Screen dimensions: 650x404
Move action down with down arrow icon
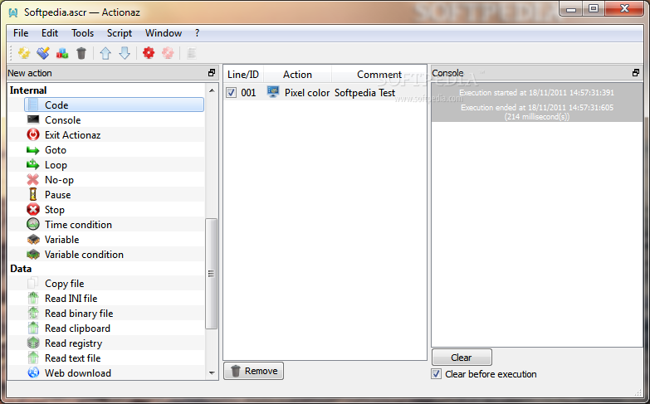(x=125, y=52)
